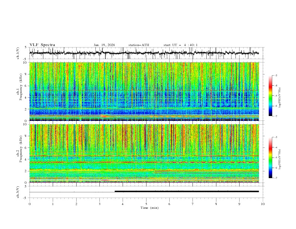Click time axis tick label "4"

point(123,204)
